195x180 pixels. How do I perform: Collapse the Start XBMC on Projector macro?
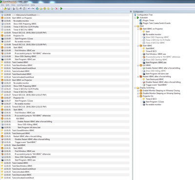point(138,29)
